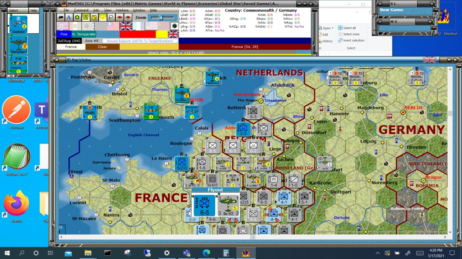This screenshot has height=259, width=462.
Task: Click Select all in Explorer window
Action: point(347,28)
